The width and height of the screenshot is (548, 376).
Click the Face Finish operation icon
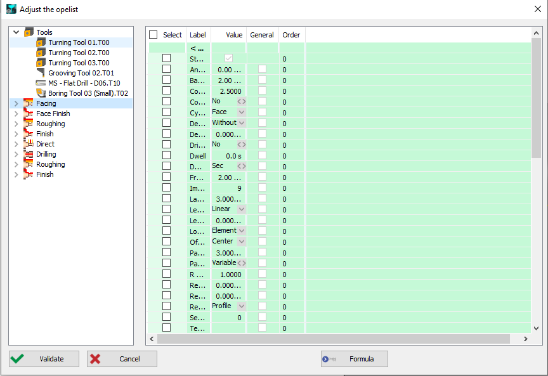point(29,113)
